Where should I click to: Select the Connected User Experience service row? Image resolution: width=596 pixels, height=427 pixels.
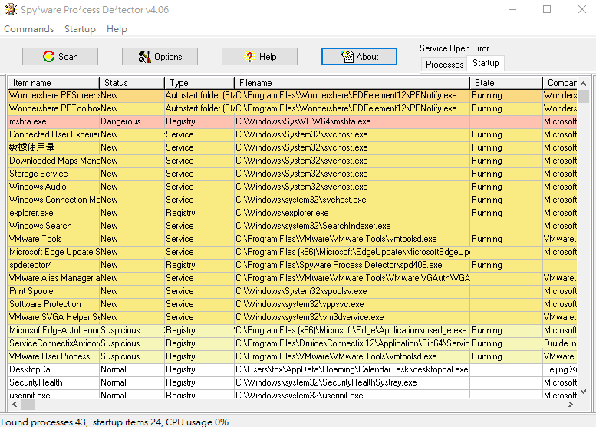pyautogui.click(x=293, y=134)
